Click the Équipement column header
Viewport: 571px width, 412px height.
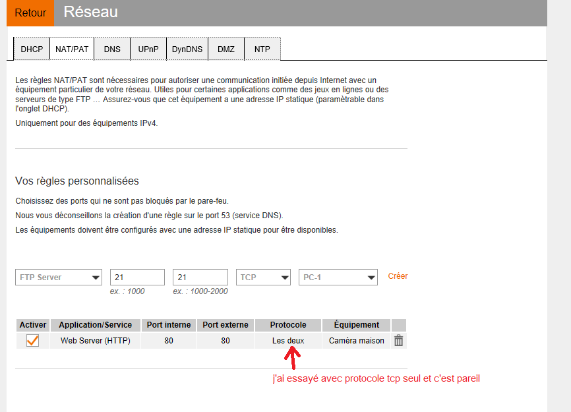(357, 325)
